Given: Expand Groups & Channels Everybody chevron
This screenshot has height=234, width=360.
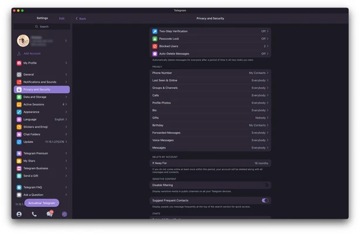Looking at the screenshot, I should (268, 88).
